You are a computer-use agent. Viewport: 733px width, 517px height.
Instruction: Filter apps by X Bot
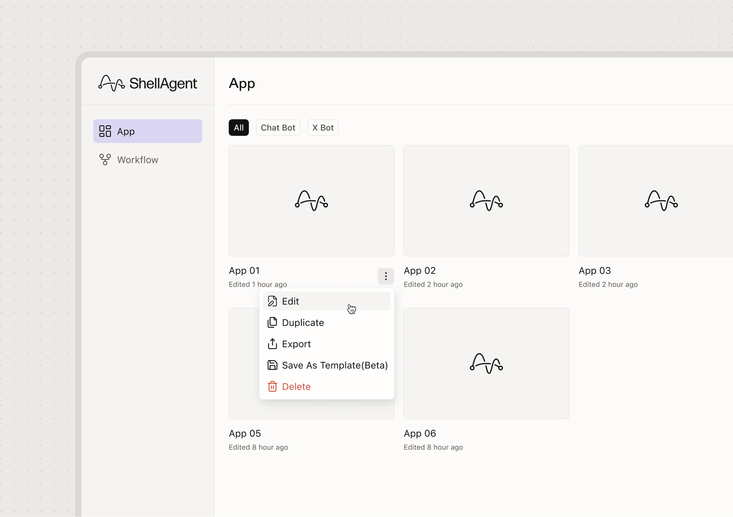point(323,127)
